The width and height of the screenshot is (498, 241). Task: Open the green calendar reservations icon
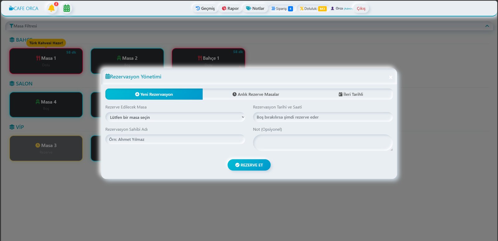67,8
